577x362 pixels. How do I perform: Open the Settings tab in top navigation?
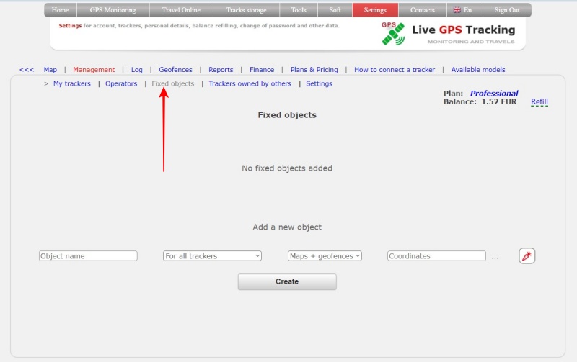click(375, 10)
